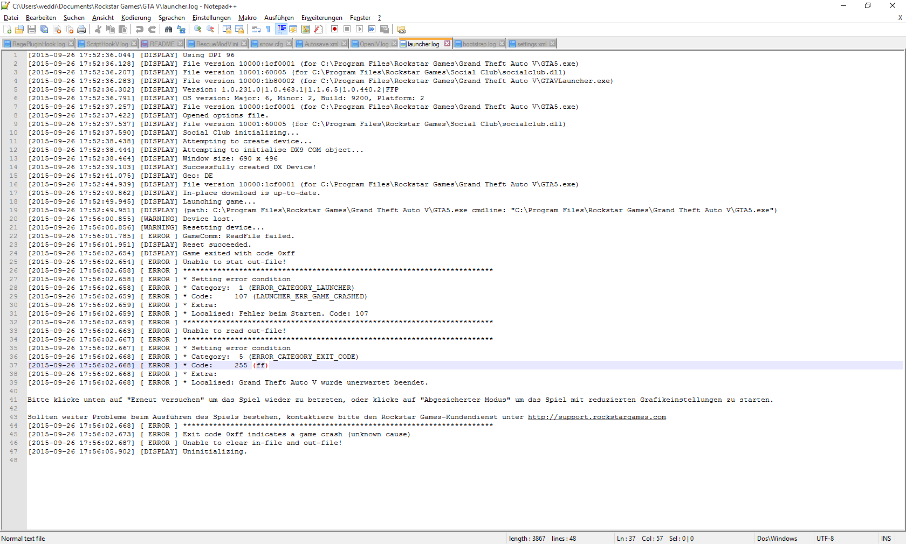Zoom in with the magnifier plus icon
The width and height of the screenshot is (906, 544).
198,30
